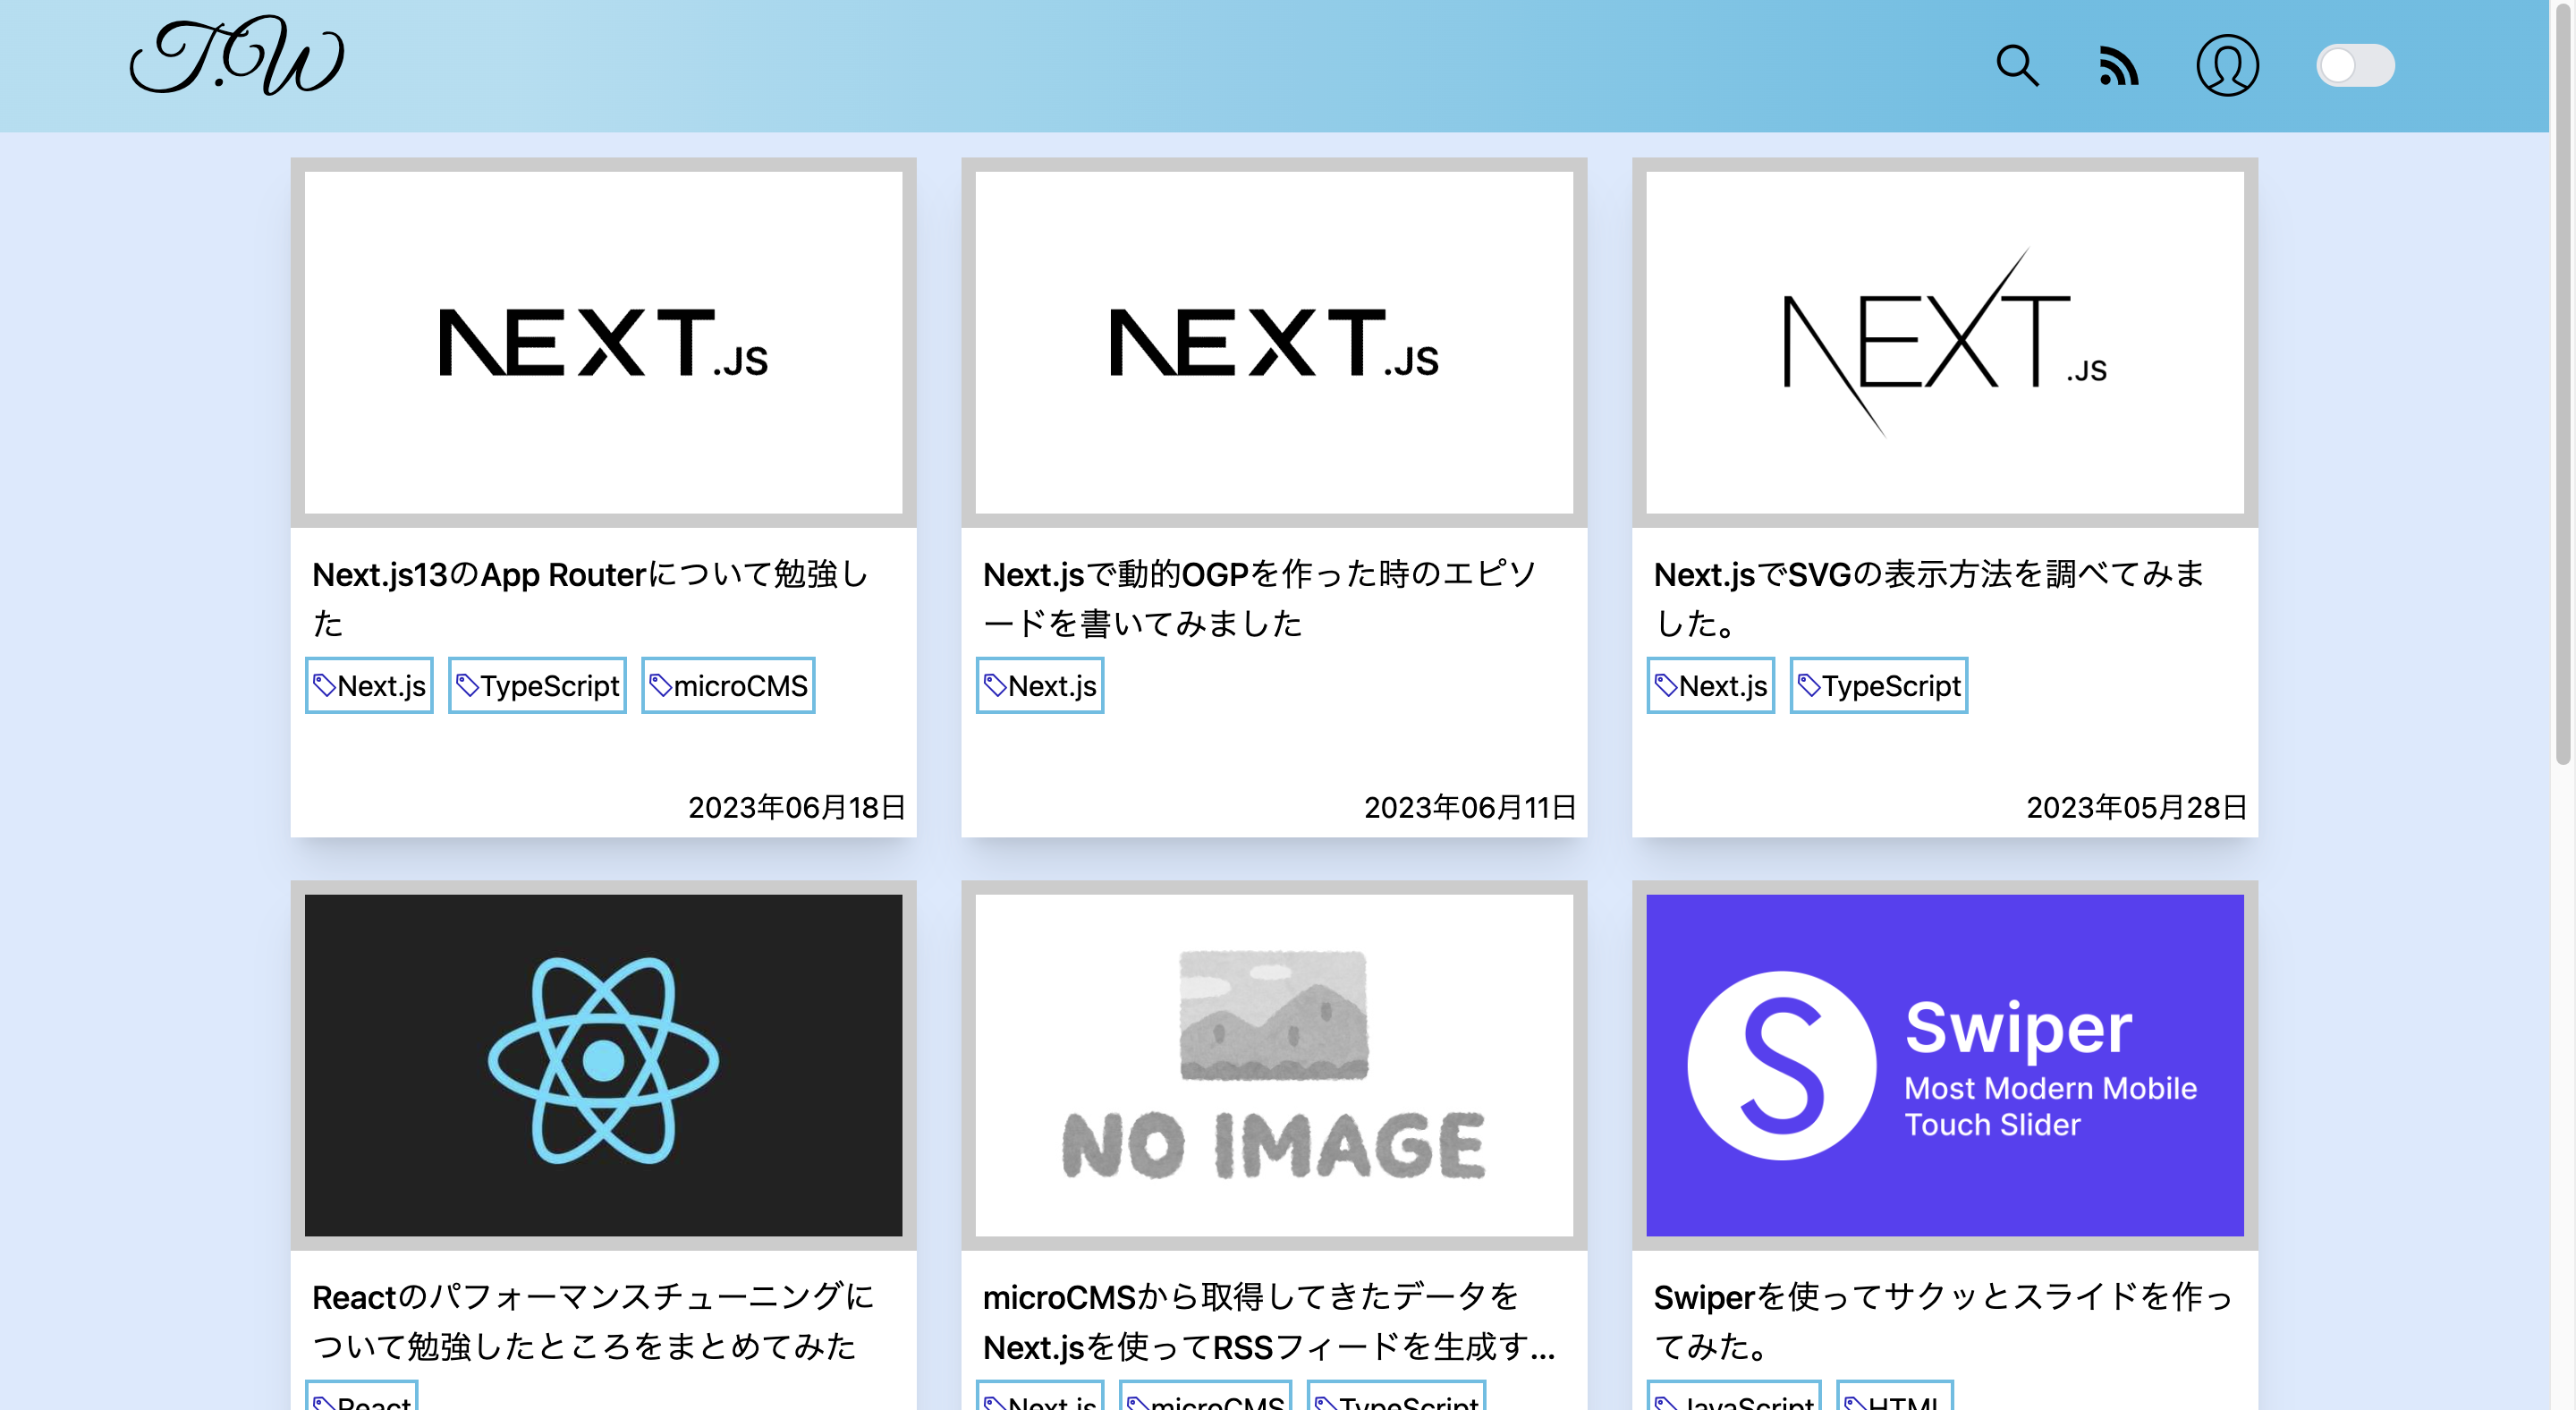Screen dimensions: 2576x1410
Task: Select TypeScript tag on App Router card
Action: [x=537, y=685]
